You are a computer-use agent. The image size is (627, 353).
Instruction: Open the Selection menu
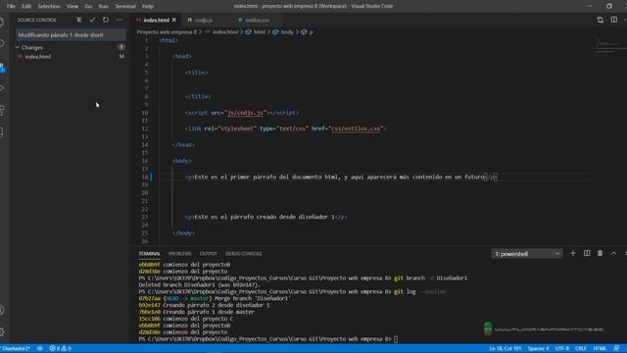point(49,6)
